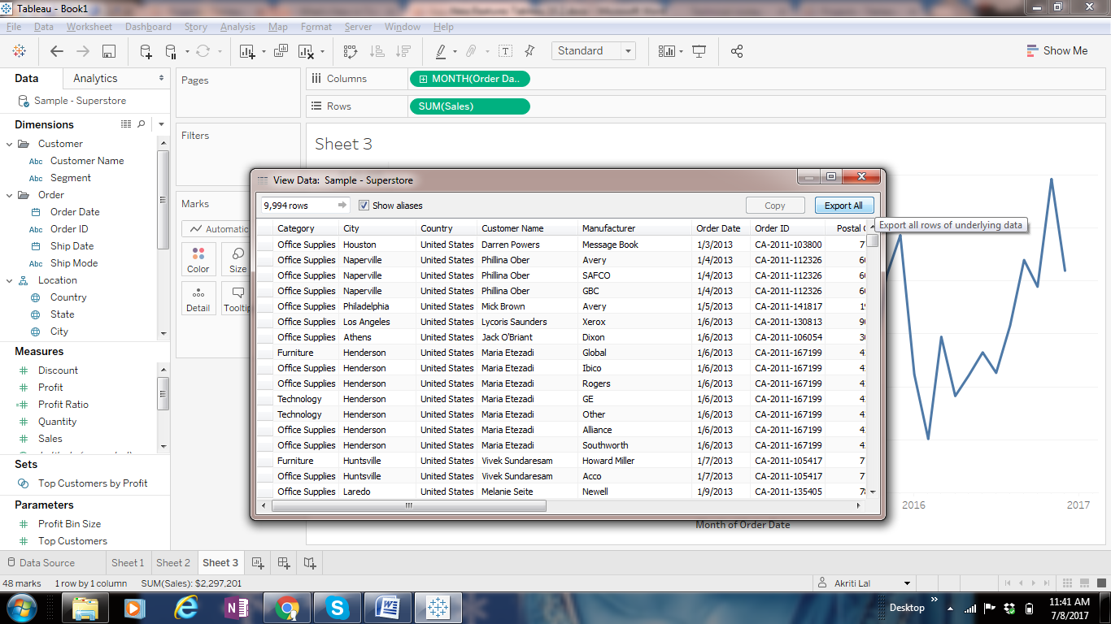
Task: Open OneNote from the taskbar
Action: pyautogui.click(x=236, y=607)
